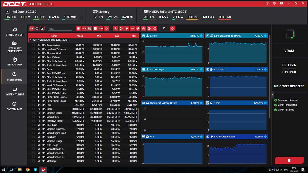Select the Monitoring section

tap(15, 77)
